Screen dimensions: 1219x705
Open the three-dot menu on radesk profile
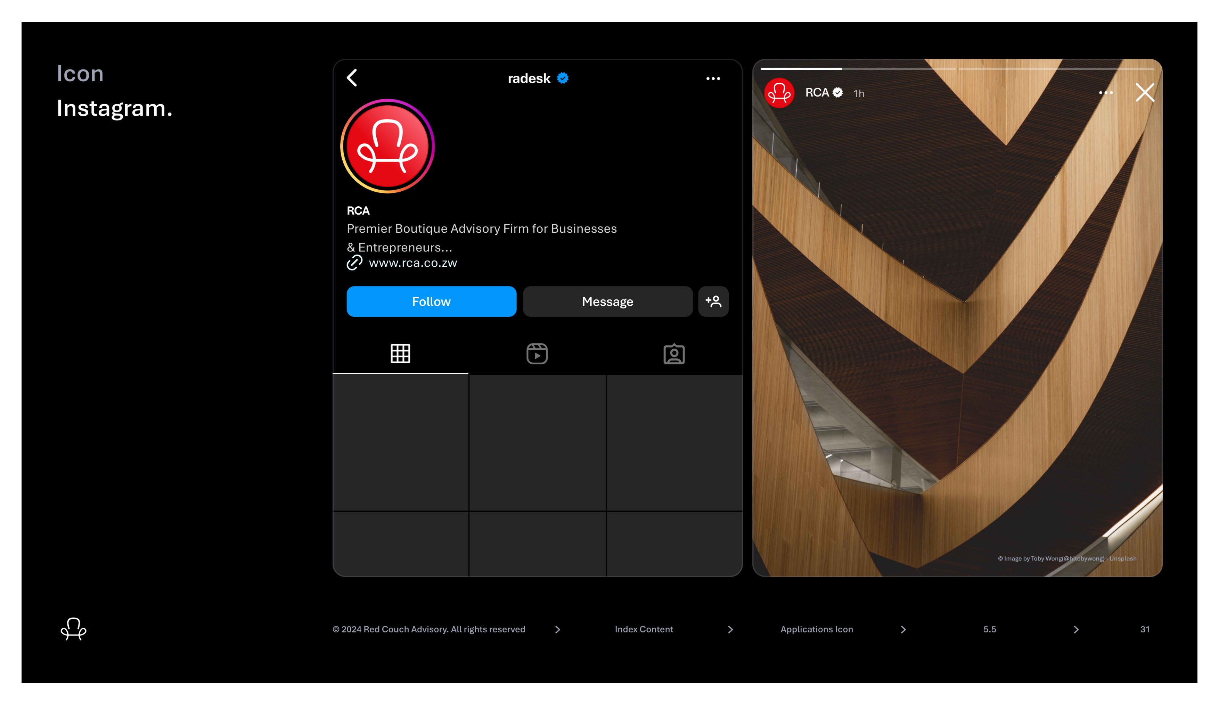(x=713, y=79)
